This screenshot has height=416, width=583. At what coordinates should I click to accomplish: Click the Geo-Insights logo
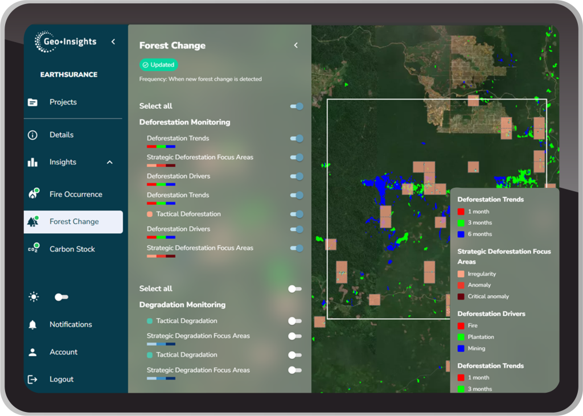tap(66, 42)
